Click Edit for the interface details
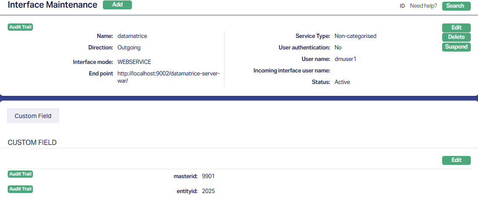Viewport: 478px width, 199px height. click(456, 28)
